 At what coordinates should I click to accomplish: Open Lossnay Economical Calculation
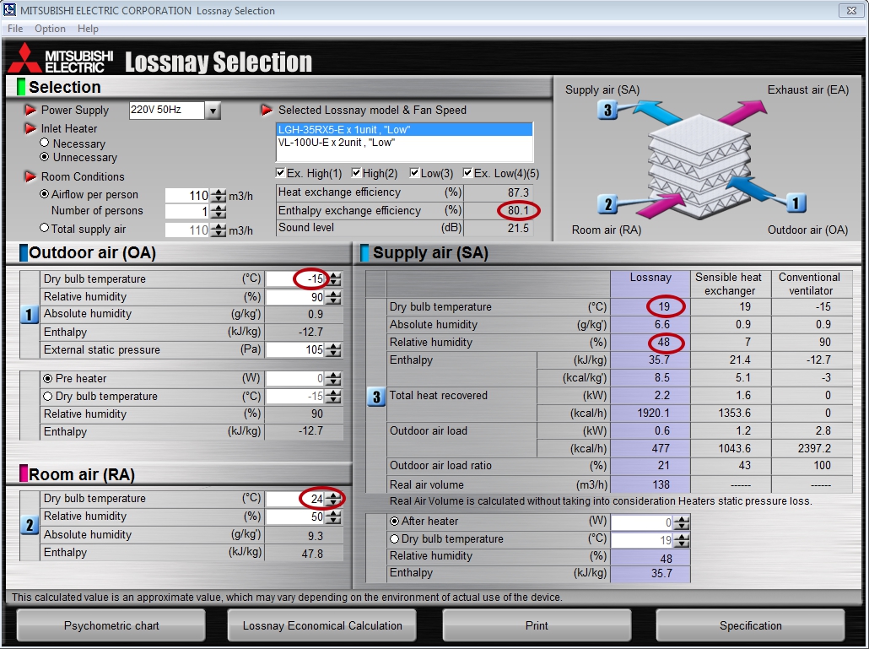click(322, 625)
